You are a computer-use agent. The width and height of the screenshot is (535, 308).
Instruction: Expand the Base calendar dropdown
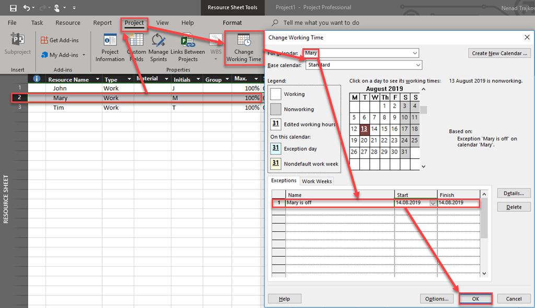418,65
